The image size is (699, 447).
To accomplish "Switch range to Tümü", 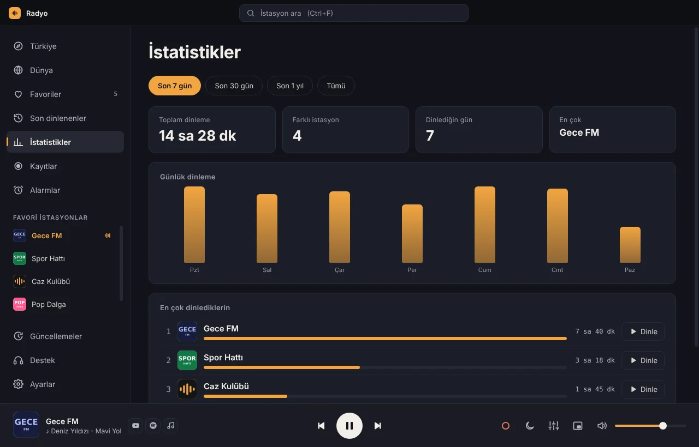I will 336,86.
